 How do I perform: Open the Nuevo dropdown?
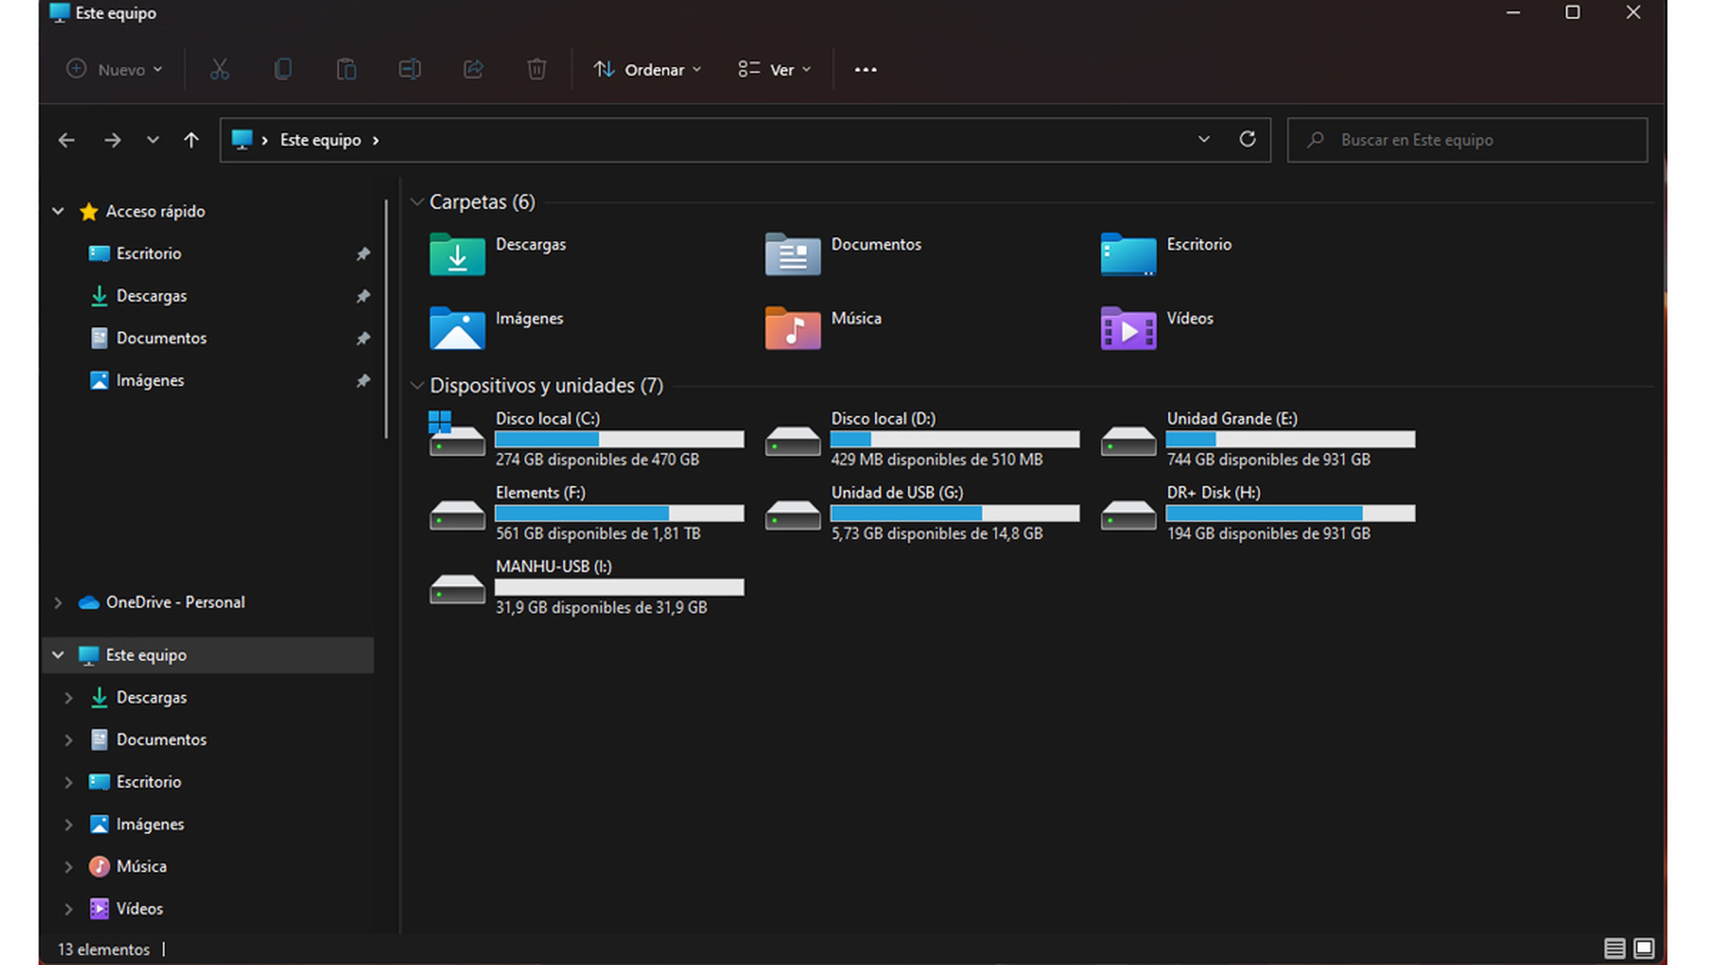(x=114, y=69)
